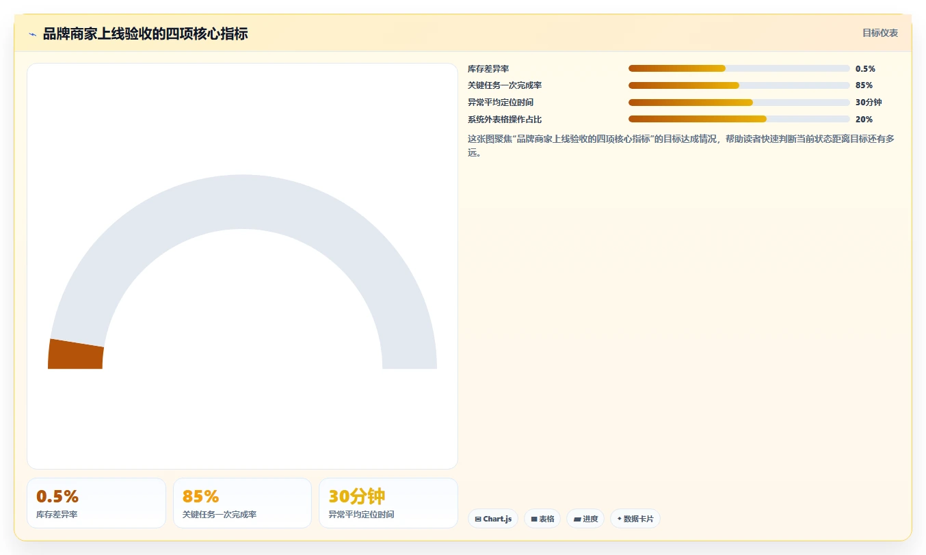
Task: Select the 表格 tag chip
Action: point(542,519)
